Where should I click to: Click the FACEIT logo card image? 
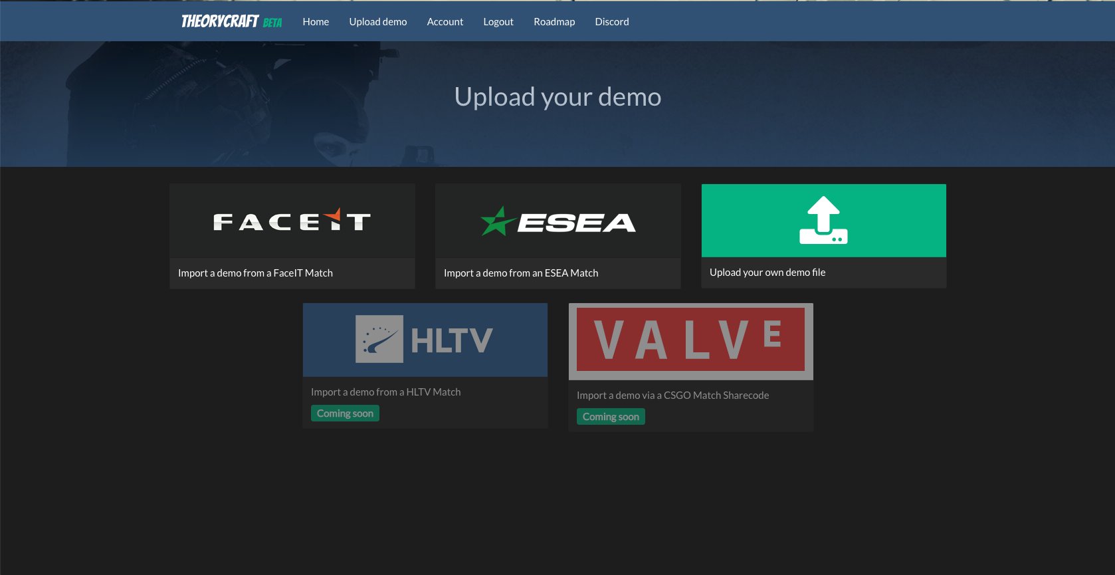(292, 221)
